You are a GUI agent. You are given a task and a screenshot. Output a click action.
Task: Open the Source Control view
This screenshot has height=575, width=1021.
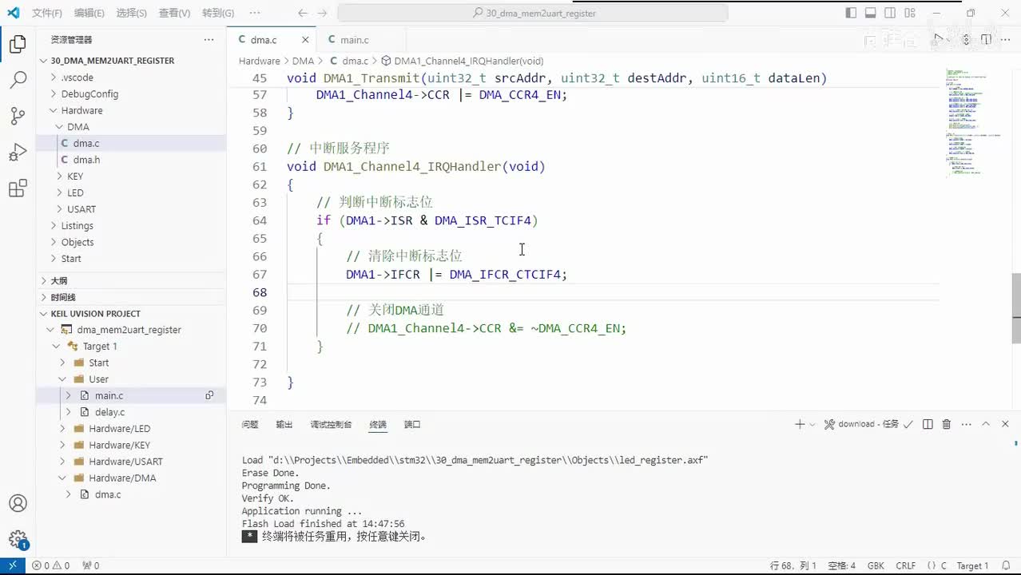pos(18,116)
